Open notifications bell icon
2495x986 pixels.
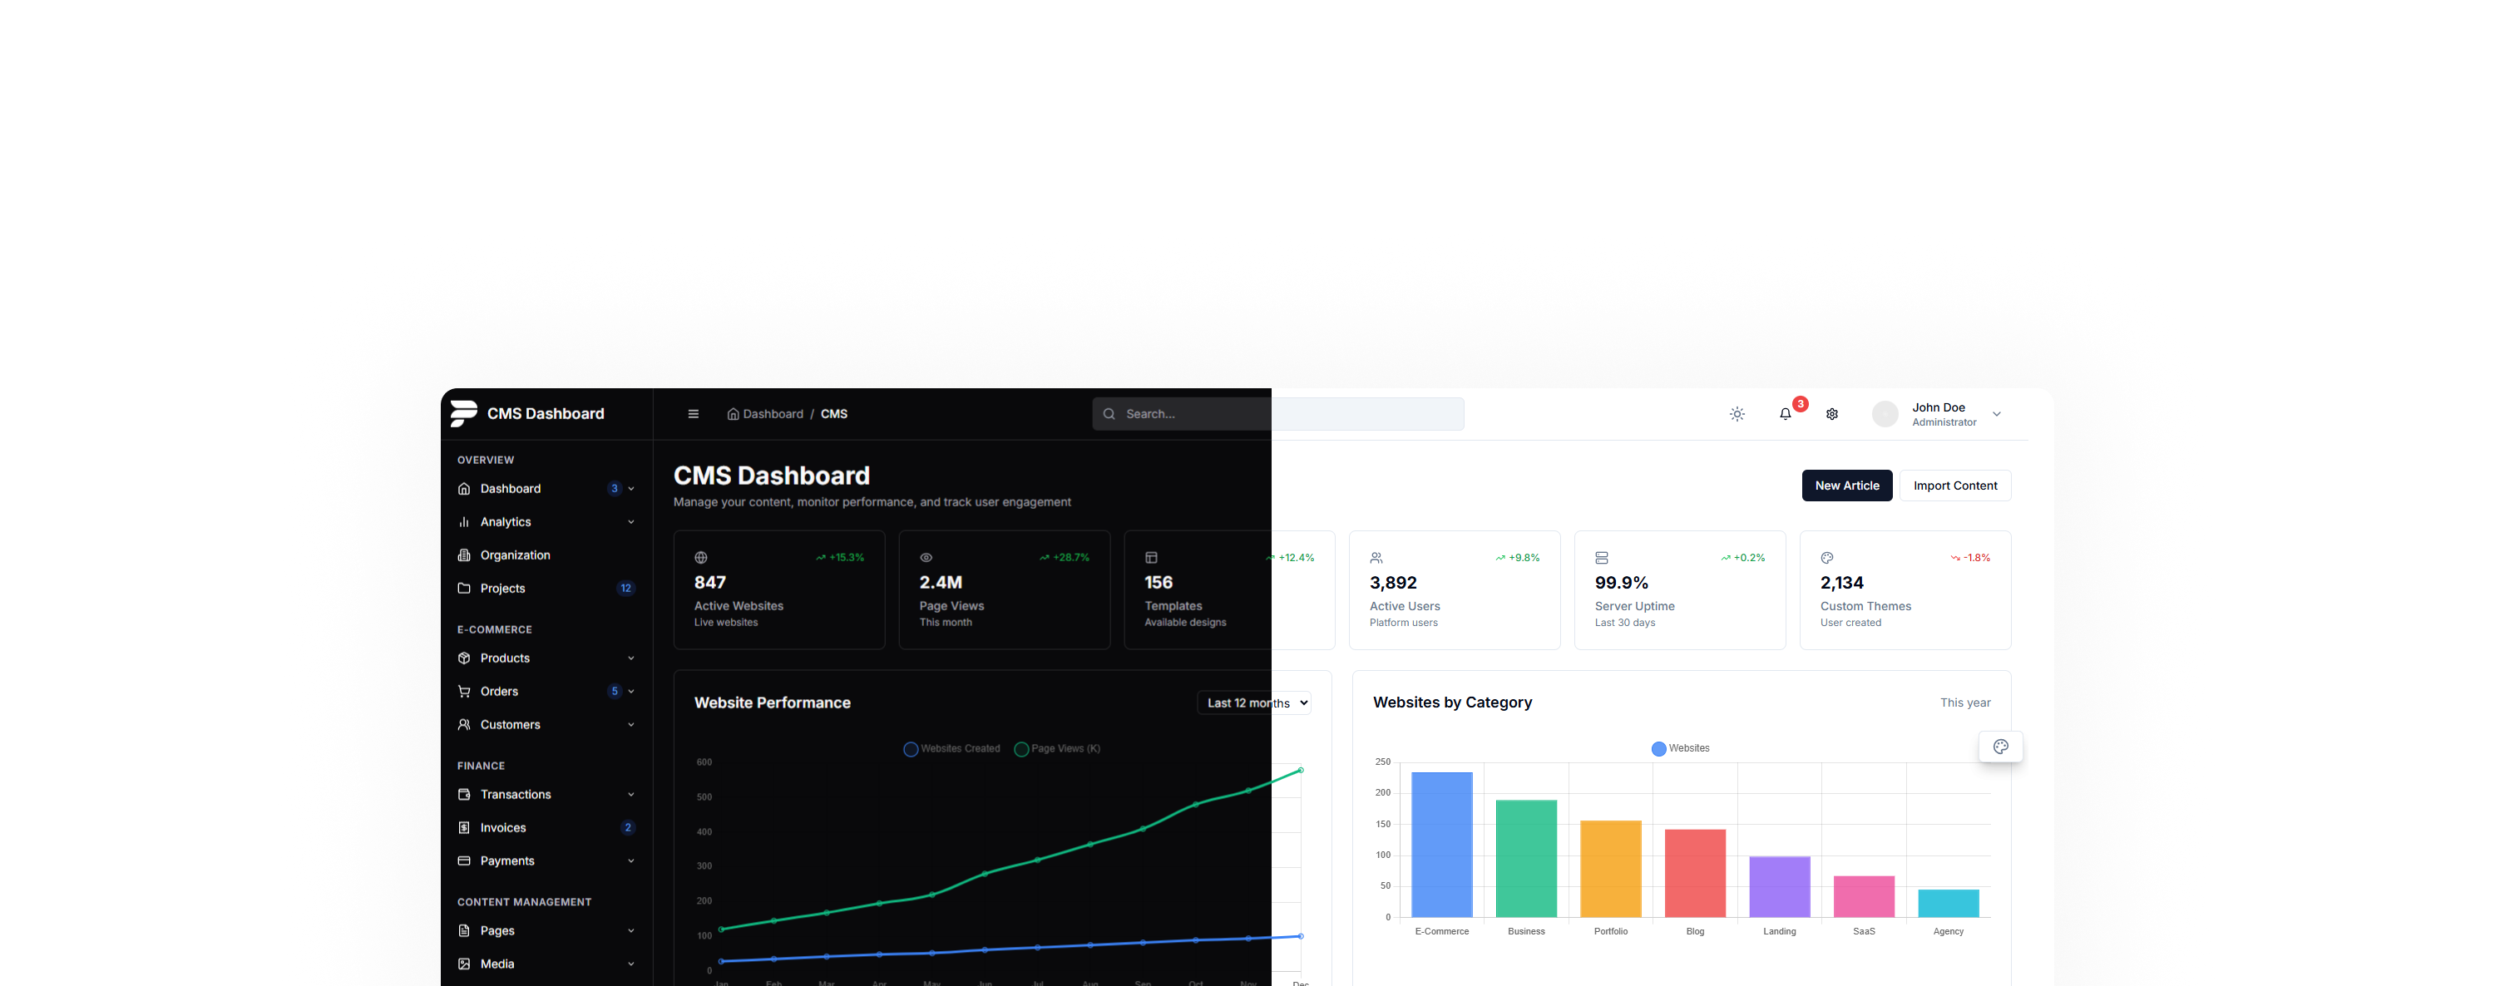1785,413
